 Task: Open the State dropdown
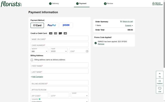(80, 95)
